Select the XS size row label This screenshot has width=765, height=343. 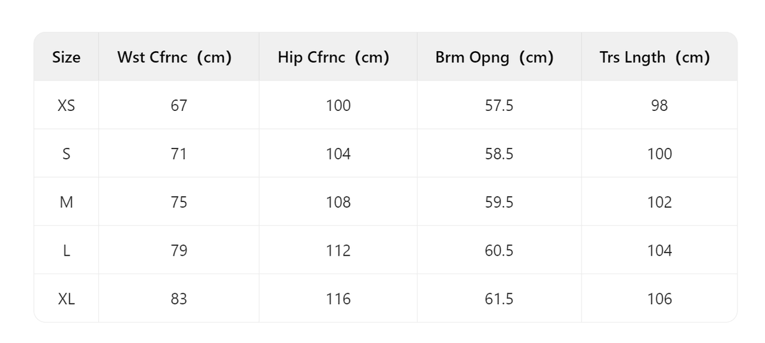[x=66, y=106]
